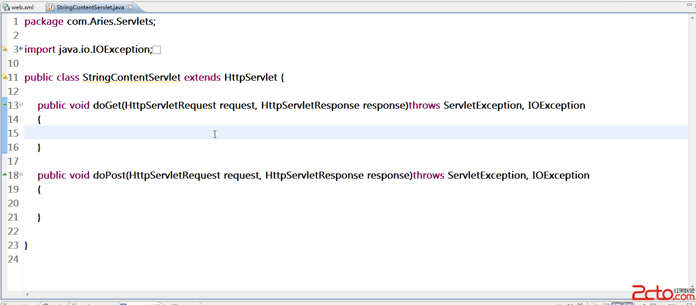Image resolution: width=696 pixels, height=305 pixels.
Task: Click the web.xml file icon on its tab
Action: [x=7, y=7]
